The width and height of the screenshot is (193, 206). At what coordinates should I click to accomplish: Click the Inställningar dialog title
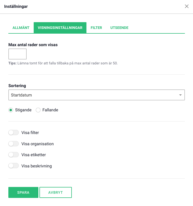[x=16, y=7]
